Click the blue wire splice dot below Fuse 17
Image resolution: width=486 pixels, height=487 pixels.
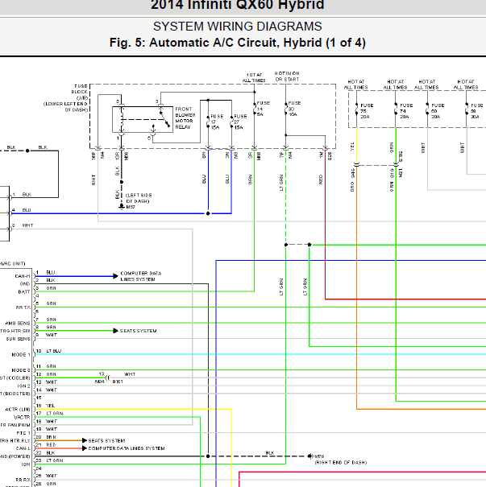[x=208, y=213]
